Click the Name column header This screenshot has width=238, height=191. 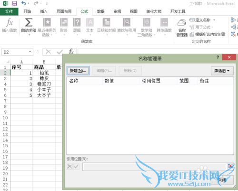85,81
